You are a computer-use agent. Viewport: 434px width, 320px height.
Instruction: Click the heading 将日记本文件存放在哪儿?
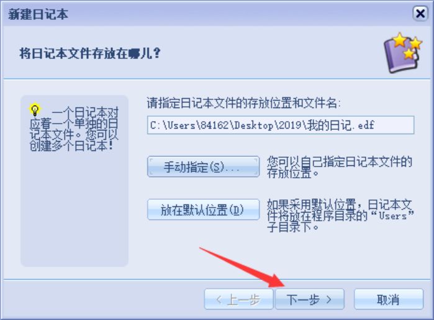click(x=90, y=53)
